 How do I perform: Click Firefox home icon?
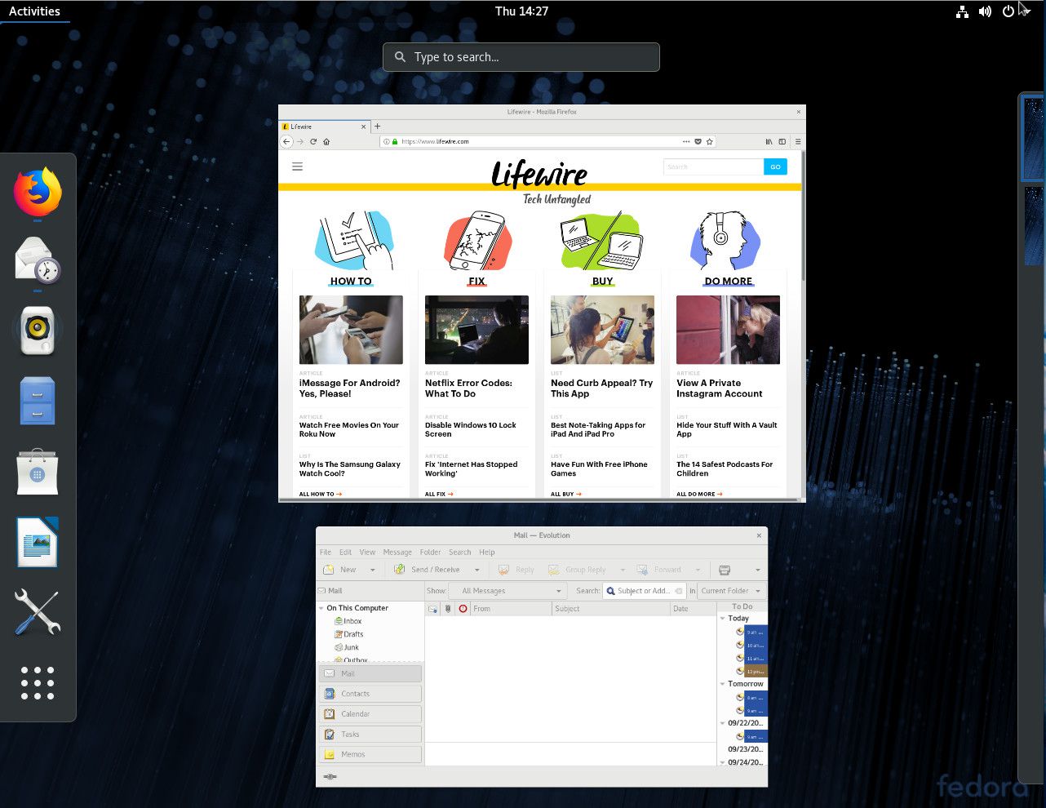(x=326, y=141)
